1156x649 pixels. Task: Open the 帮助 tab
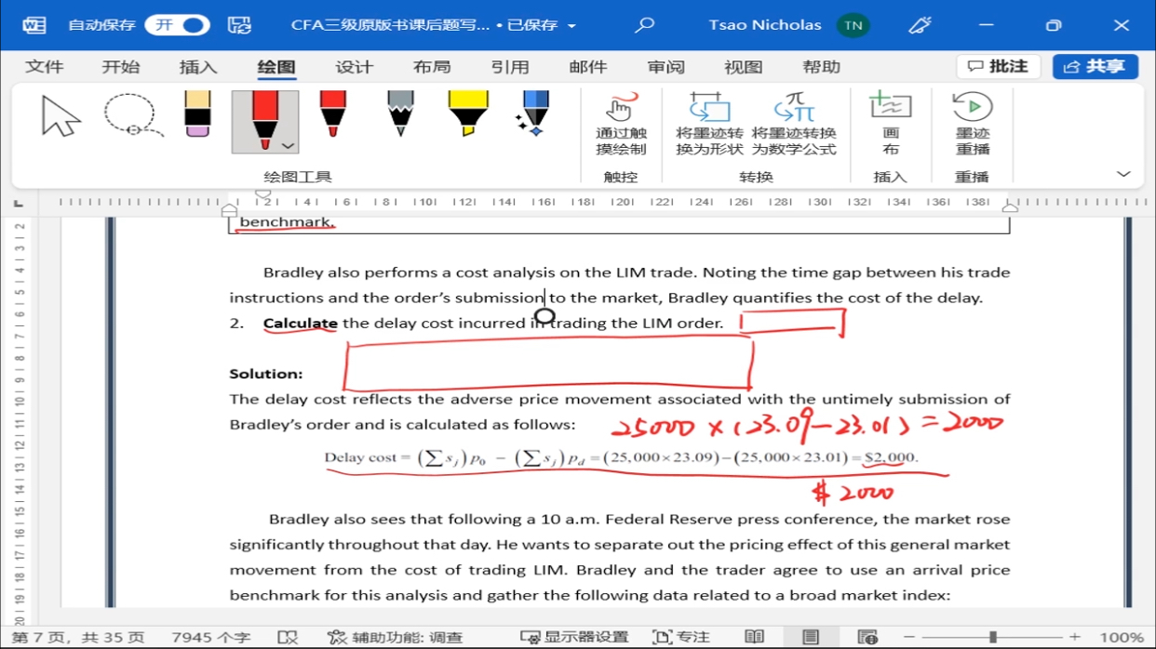click(x=822, y=67)
